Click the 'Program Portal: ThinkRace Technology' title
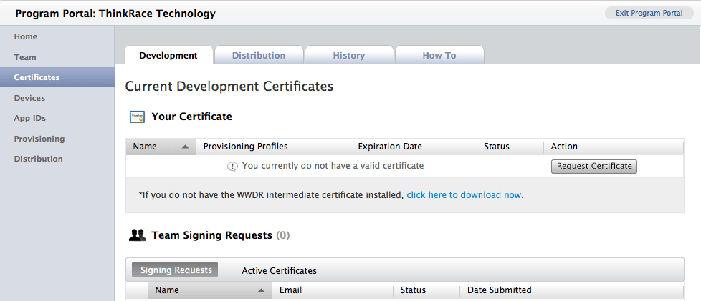Image resolution: width=701 pixels, height=301 pixels. click(x=115, y=14)
